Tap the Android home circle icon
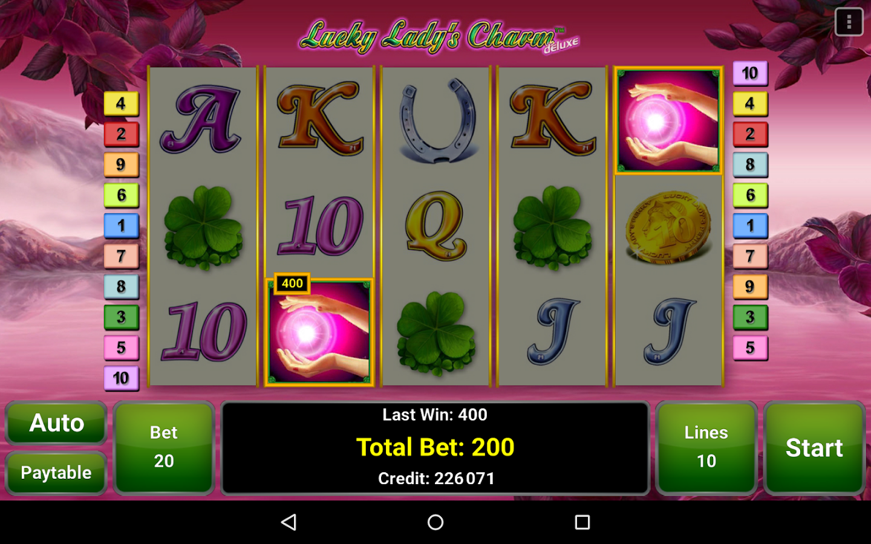The image size is (871, 544). click(435, 522)
